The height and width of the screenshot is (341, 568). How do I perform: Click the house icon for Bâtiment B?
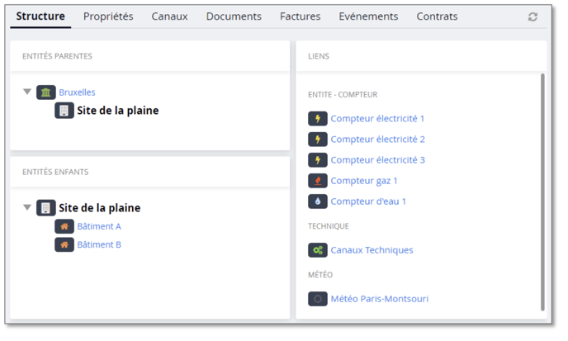(64, 244)
